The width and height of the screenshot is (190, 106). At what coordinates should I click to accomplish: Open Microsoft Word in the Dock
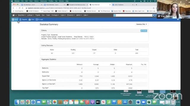pyautogui.click(x=138, y=102)
